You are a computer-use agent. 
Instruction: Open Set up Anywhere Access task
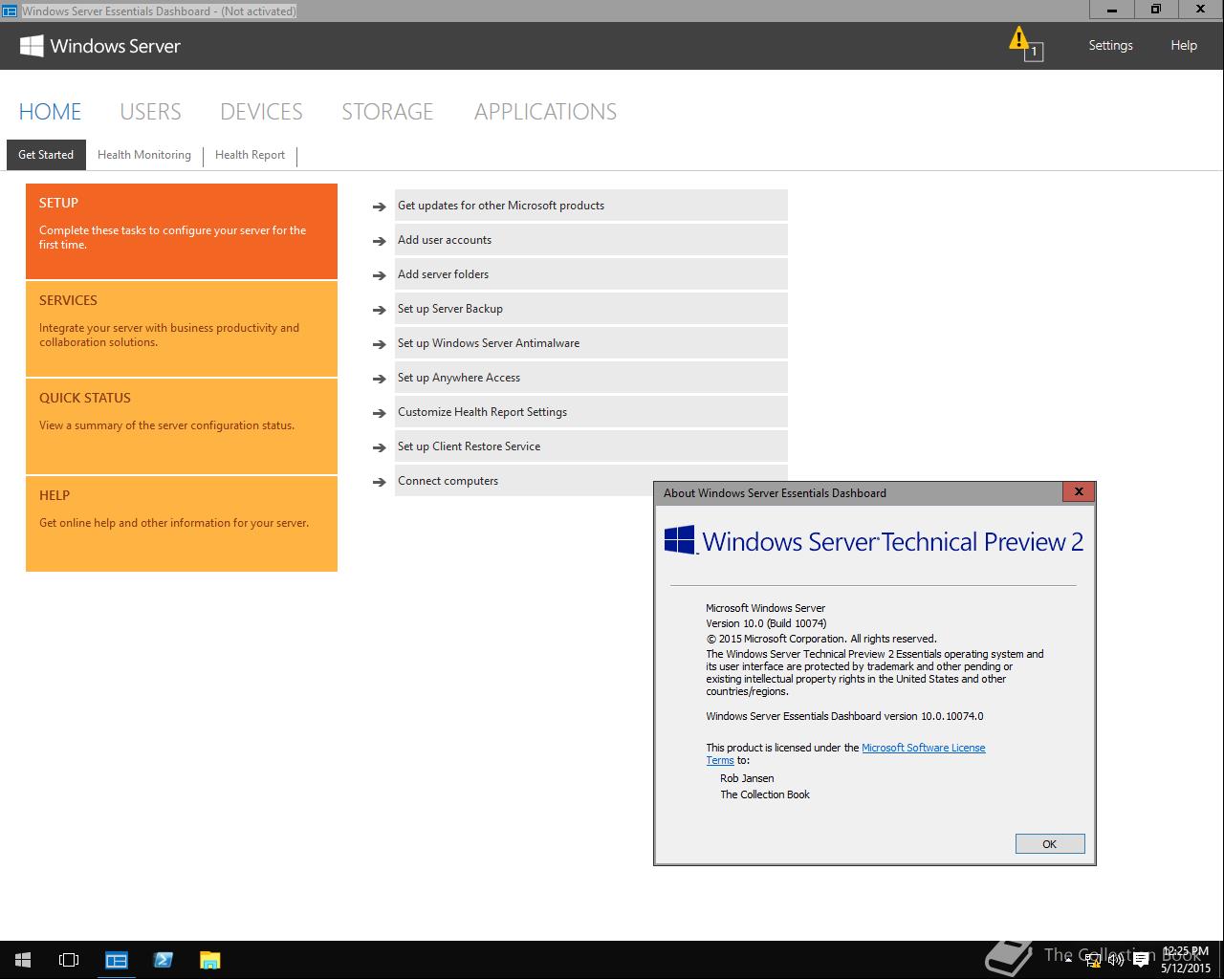[591, 378]
